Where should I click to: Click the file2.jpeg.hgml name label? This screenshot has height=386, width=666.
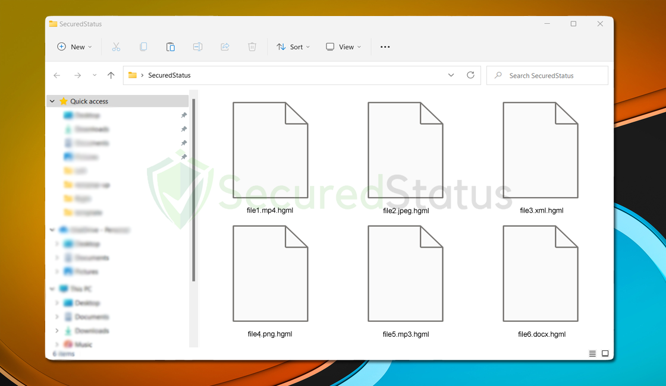[406, 211]
